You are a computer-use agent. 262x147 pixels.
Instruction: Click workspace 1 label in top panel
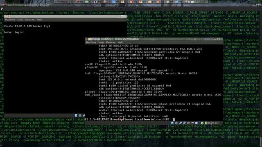(65, 2)
